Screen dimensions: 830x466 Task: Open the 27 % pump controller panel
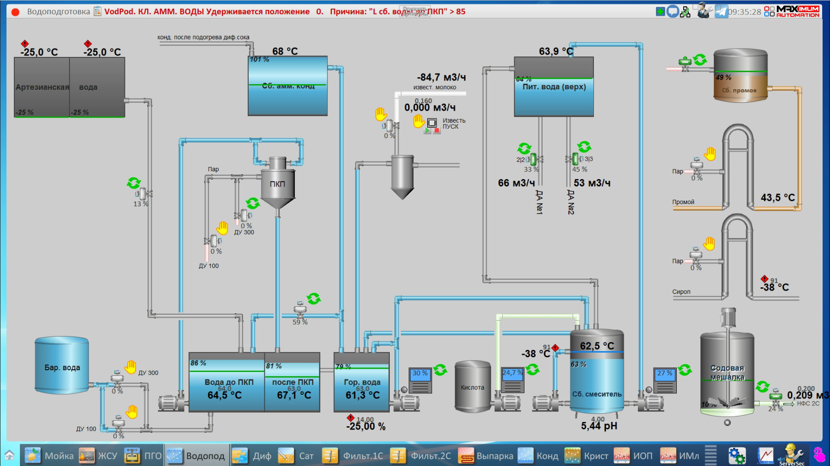665,380
